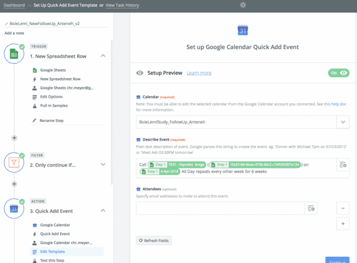Select Pull In Samples under trigger

pyautogui.click(x=53, y=106)
